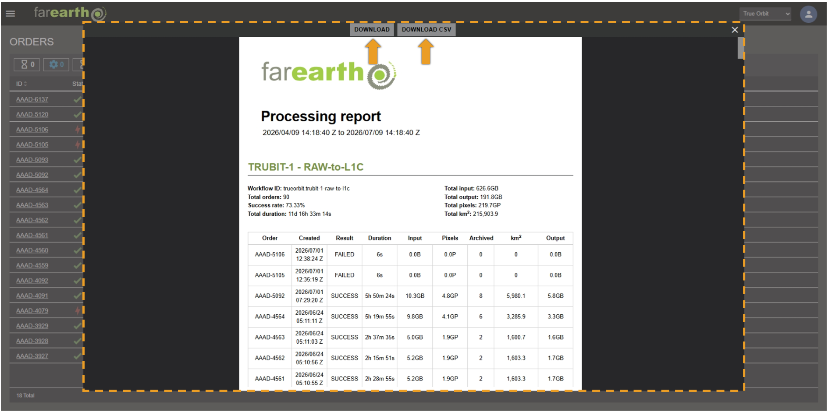828x412 pixels.
Task: Click the DOWNLOAD button
Action: pos(372,29)
